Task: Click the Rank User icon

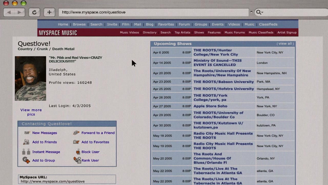Action: 77,160
